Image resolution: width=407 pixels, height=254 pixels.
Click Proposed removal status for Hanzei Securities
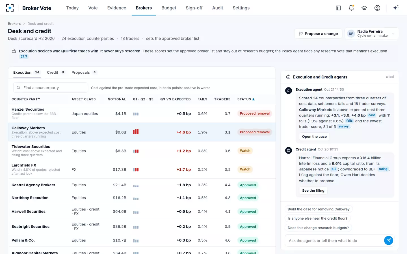tap(255, 113)
